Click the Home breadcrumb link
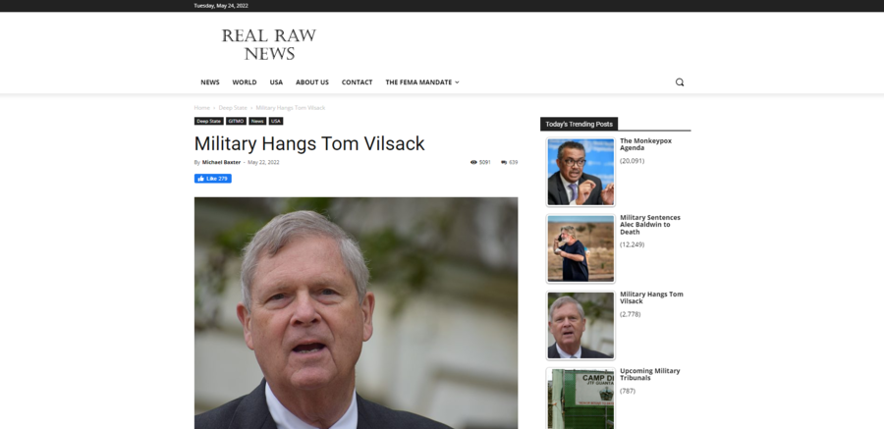Image resolution: width=884 pixels, height=429 pixels. click(201, 108)
